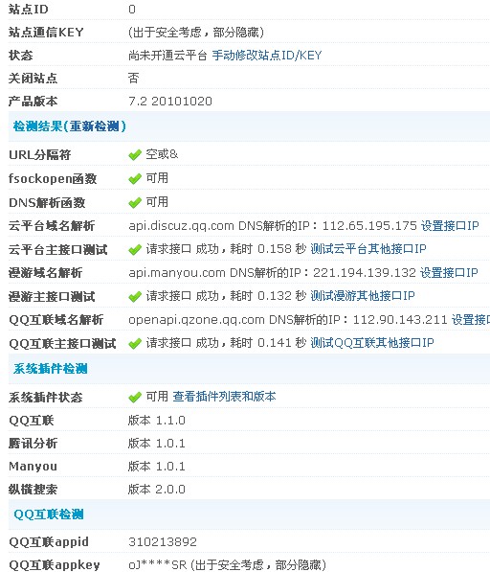Open 设置接口 link for openapi.qzone.qq.com
The height and width of the screenshot is (572, 490).
[471, 320]
